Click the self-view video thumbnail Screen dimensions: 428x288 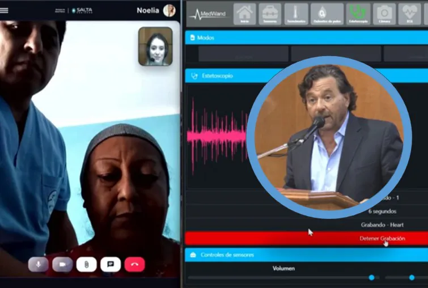(155, 46)
